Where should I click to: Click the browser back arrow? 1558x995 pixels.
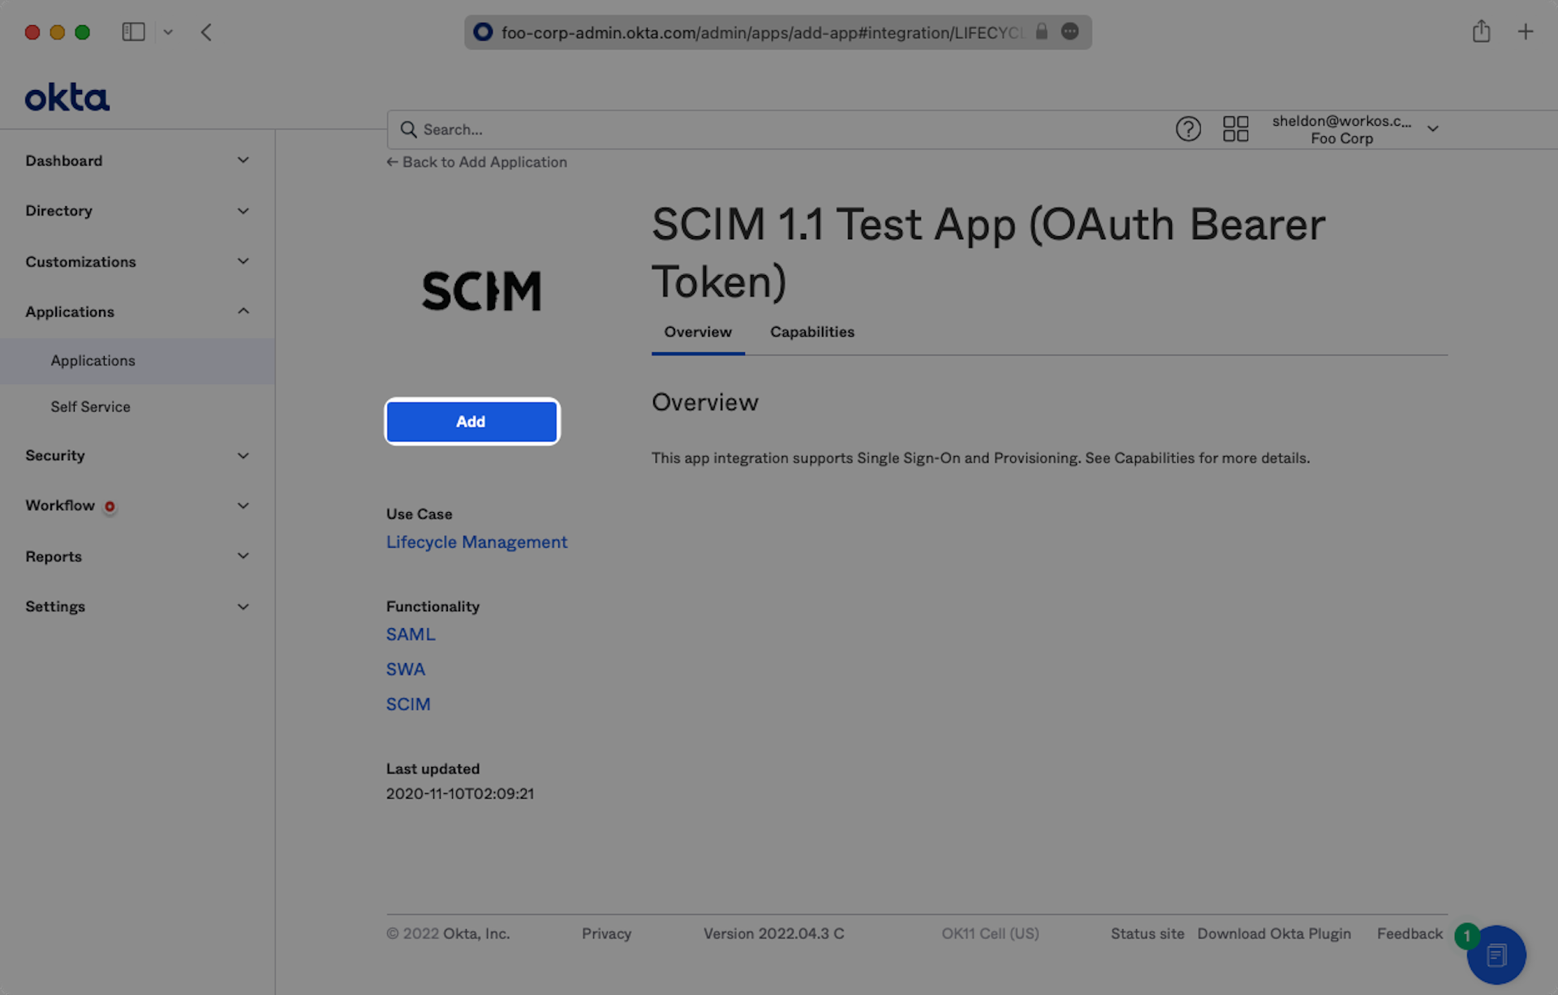point(206,32)
